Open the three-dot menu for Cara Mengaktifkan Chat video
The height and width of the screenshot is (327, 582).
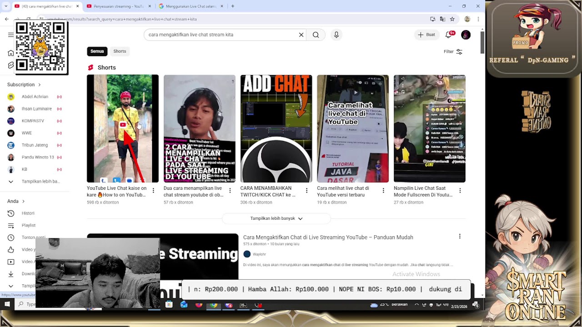460,237
